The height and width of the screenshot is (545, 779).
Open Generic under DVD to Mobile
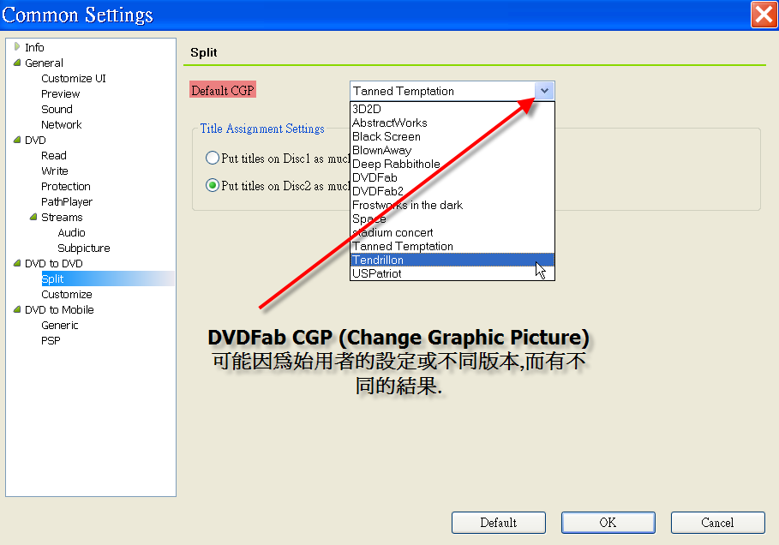pyautogui.click(x=60, y=325)
